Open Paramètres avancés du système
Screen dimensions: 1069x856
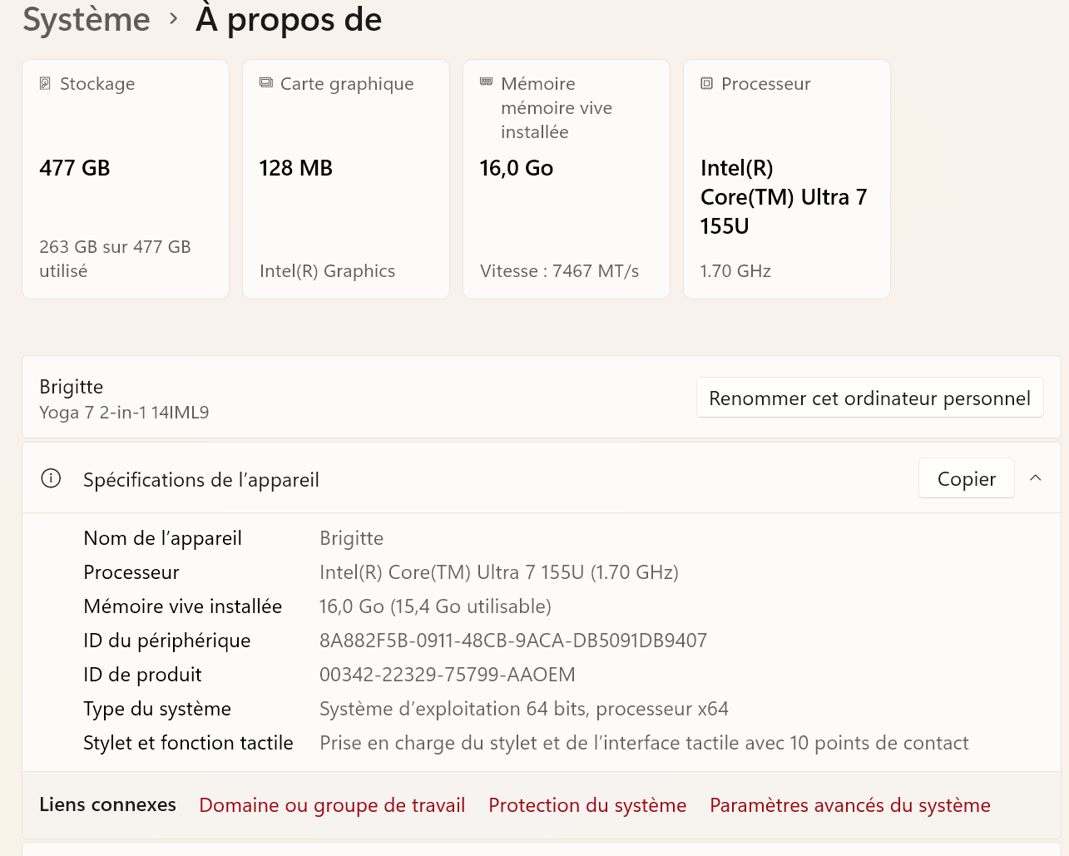click(849, 804)
